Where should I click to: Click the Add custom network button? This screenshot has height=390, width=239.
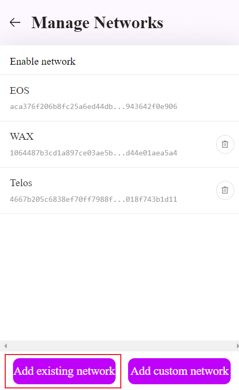(x=179, y=371)
